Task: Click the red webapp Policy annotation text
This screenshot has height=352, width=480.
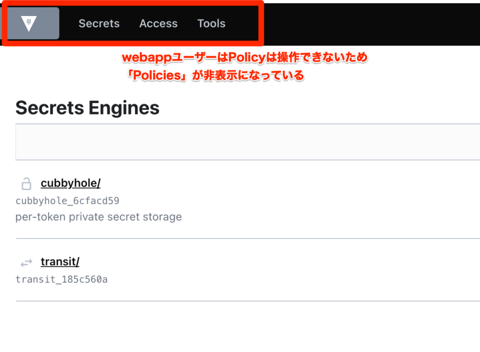Action: (244, 57)
